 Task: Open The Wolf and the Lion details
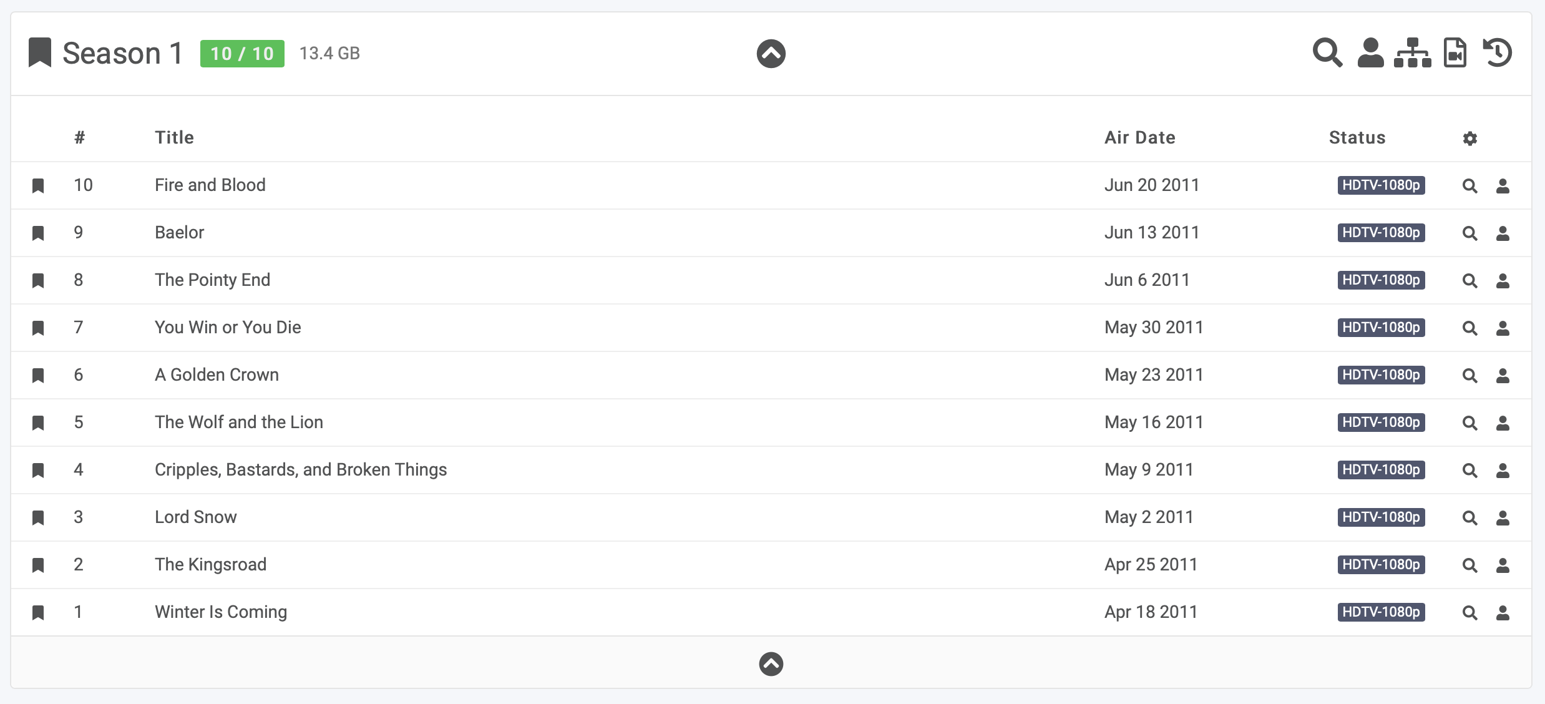239,422
